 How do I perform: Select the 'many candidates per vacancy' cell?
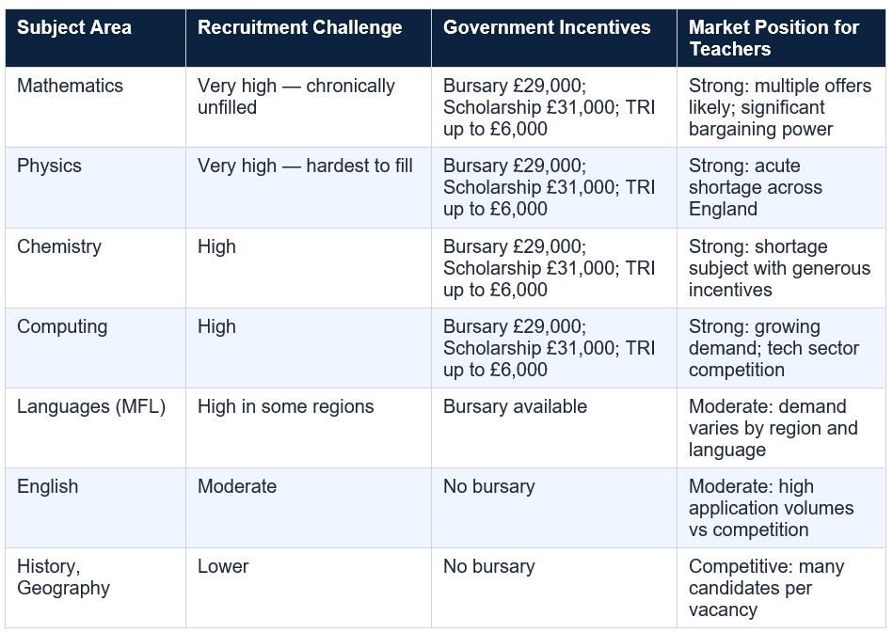pyautogui.click(x=781, y=588)
